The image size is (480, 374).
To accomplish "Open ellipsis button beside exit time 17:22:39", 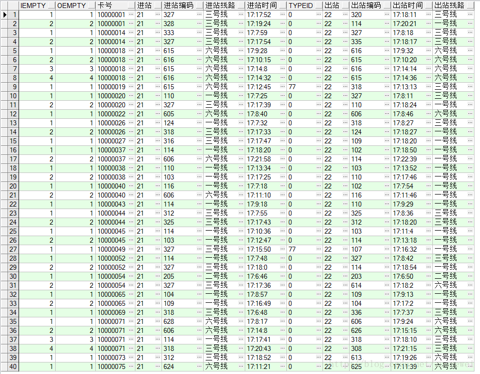I will (x=429, y=159).
